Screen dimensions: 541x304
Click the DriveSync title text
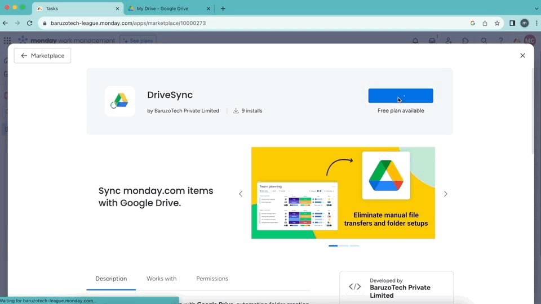[x=170, y=95]
